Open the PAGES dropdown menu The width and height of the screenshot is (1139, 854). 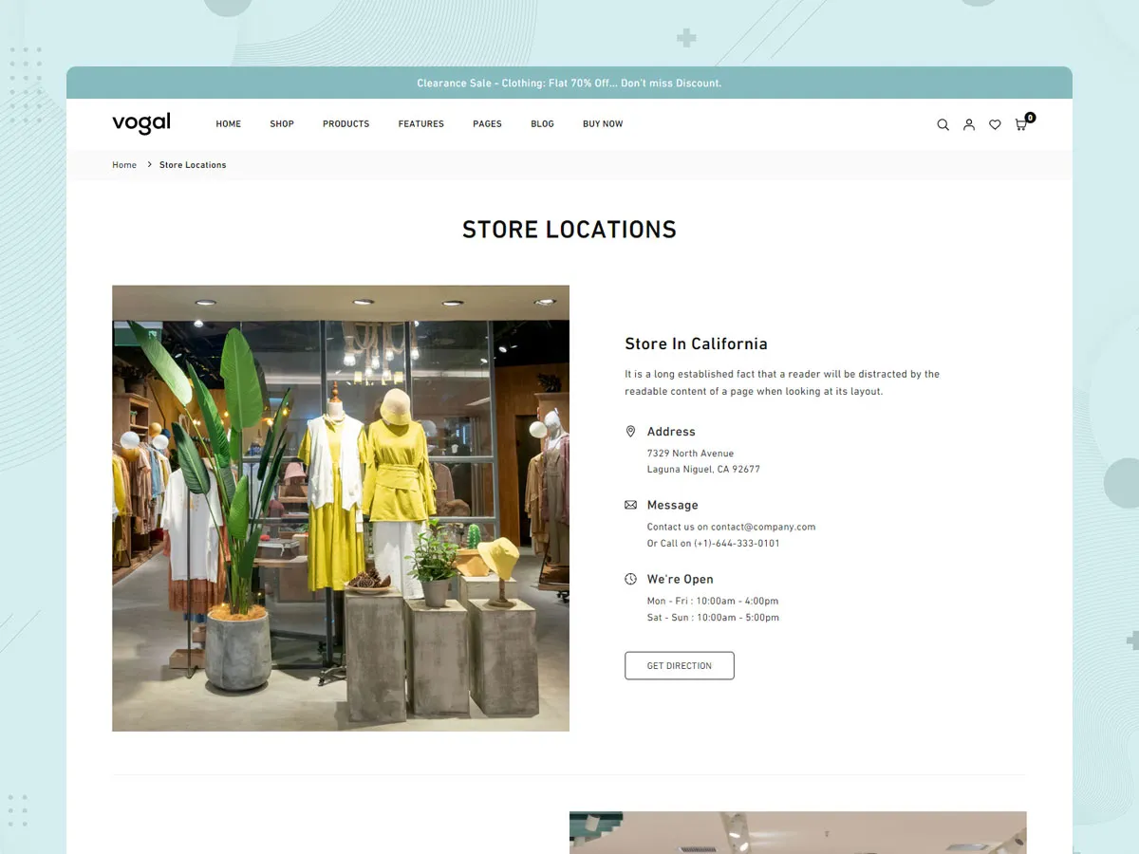click(x=487, y=123)
